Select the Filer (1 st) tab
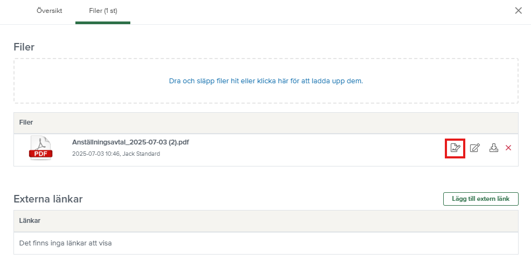 (103, 11)
